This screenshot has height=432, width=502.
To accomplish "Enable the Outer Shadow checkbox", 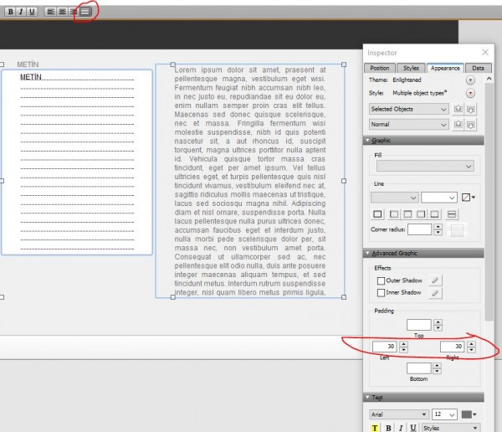I will click(381, 281).
